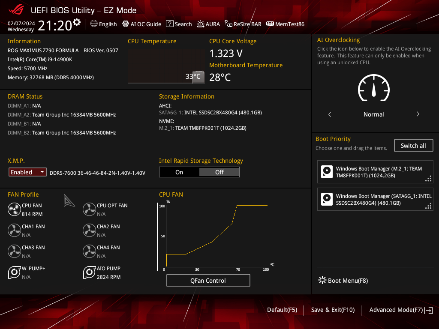Screen dimensions: 439x329
Task: Click the AI Overclocking gauge icon
Action: point(374,88)
